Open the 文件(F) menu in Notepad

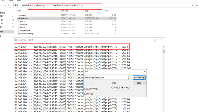click(x=17, y=44)
